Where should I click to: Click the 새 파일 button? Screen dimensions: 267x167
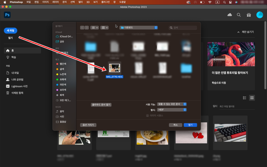[11, 30]
